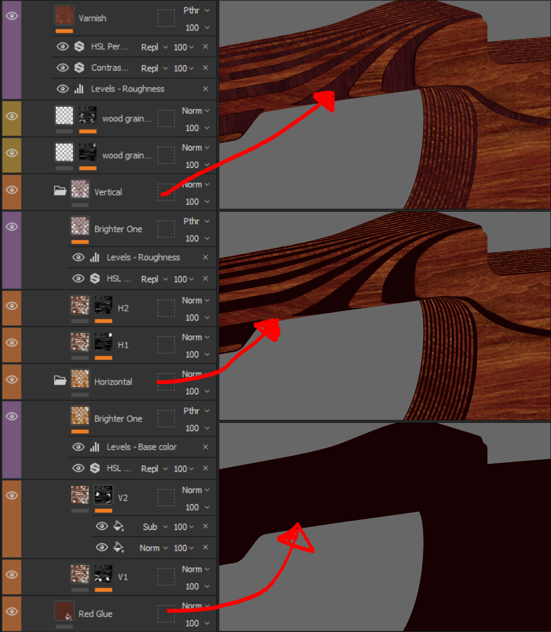This screenshot has height=632, width=551.
Task: Delete the Levels - Roughness effect under Varnish
Action: [x=205, y=88]
